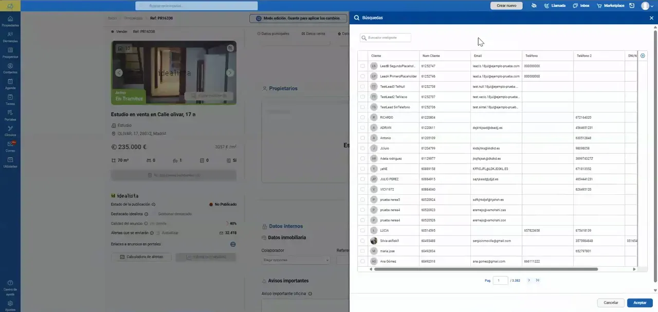
Task: Click the info icon next to Aviso importante oficina
Action: [x=310, y=294]
